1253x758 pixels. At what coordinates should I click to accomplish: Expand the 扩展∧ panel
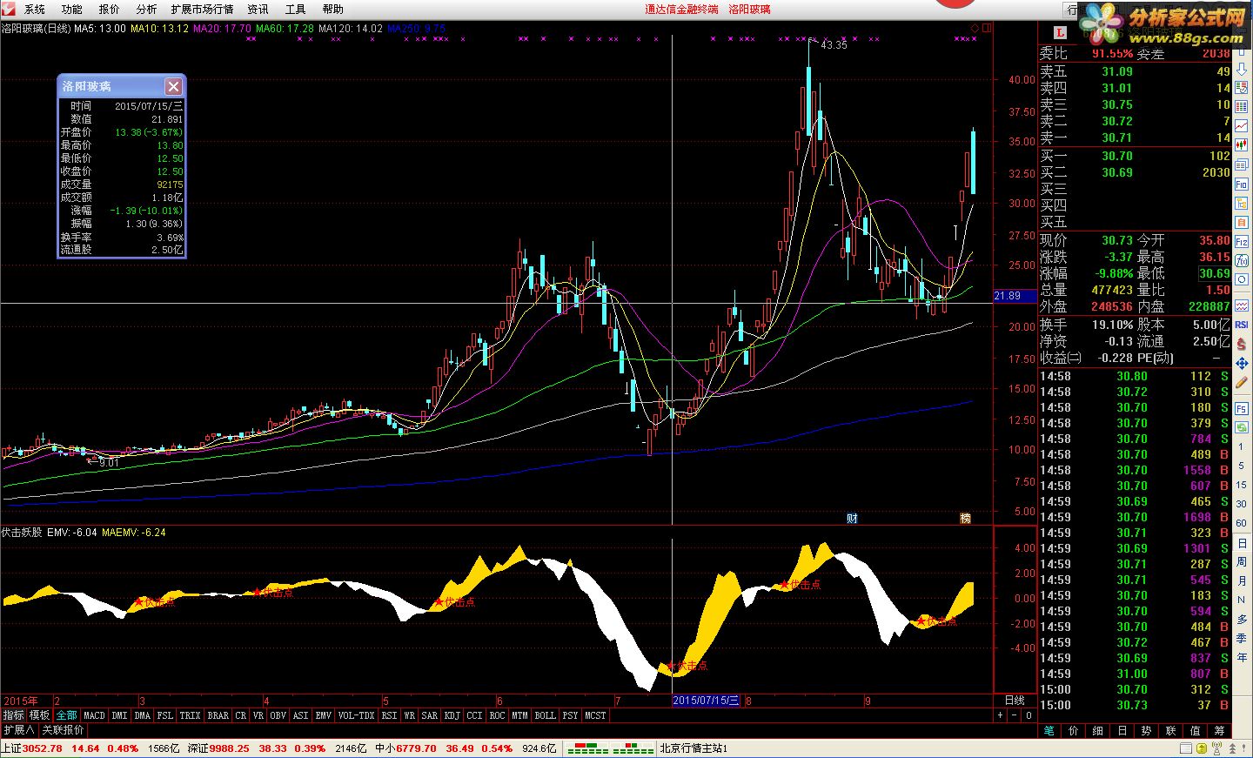click(x=19, y=730)
